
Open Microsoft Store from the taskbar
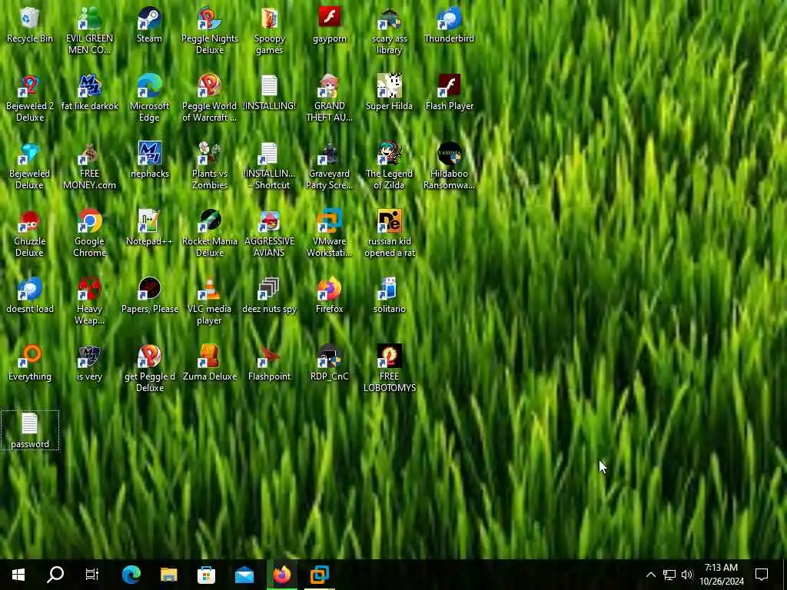click(206, 575)
